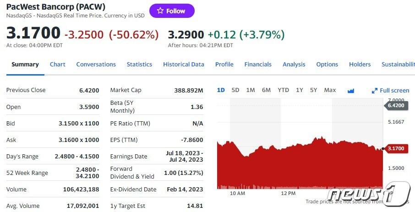Select the Statistics tab

(139, 65)
